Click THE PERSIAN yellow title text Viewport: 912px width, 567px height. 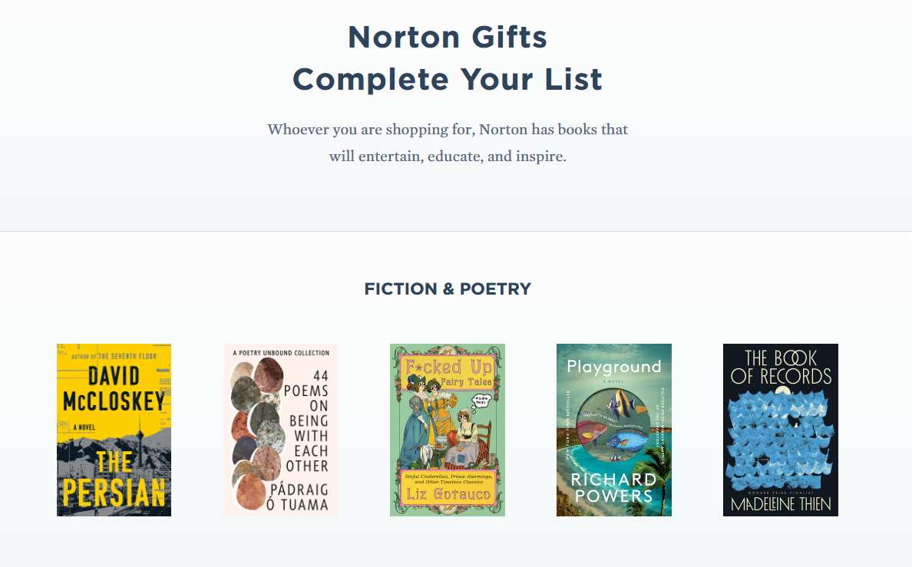[114, 480]
